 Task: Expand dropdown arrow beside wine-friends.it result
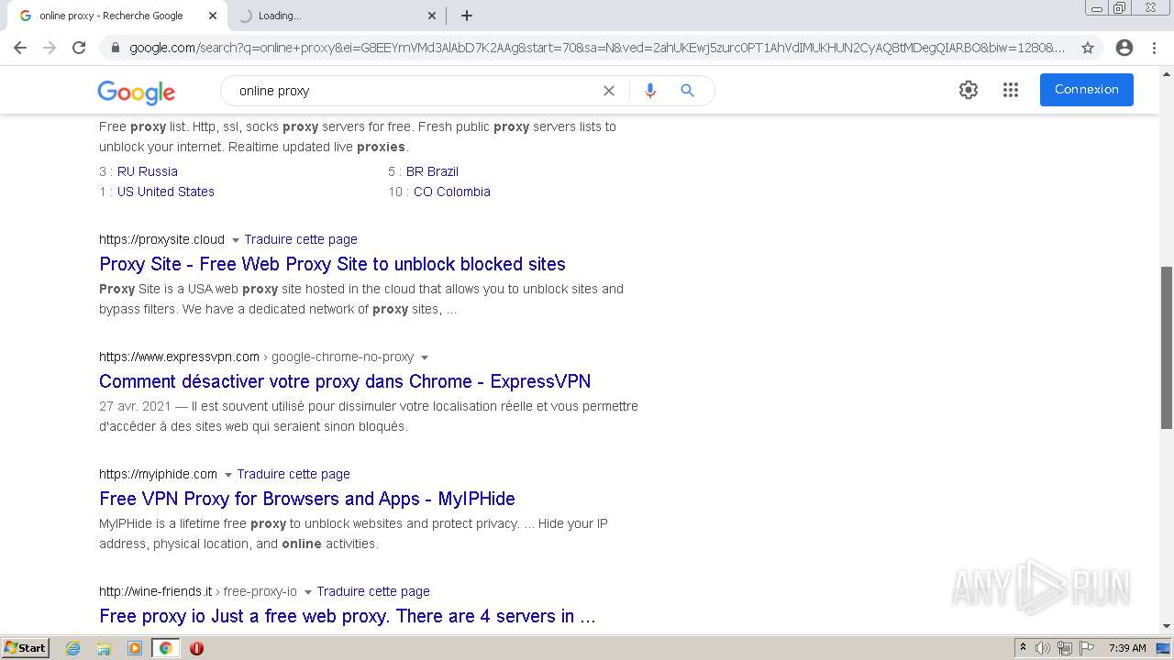(x=308, y=592)
